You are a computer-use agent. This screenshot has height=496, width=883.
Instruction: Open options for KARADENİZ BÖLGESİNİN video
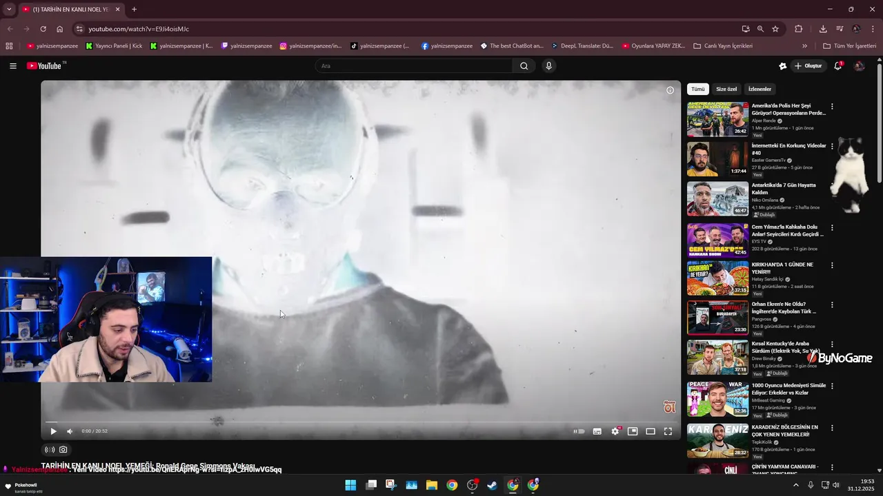(x=832, y=428)
